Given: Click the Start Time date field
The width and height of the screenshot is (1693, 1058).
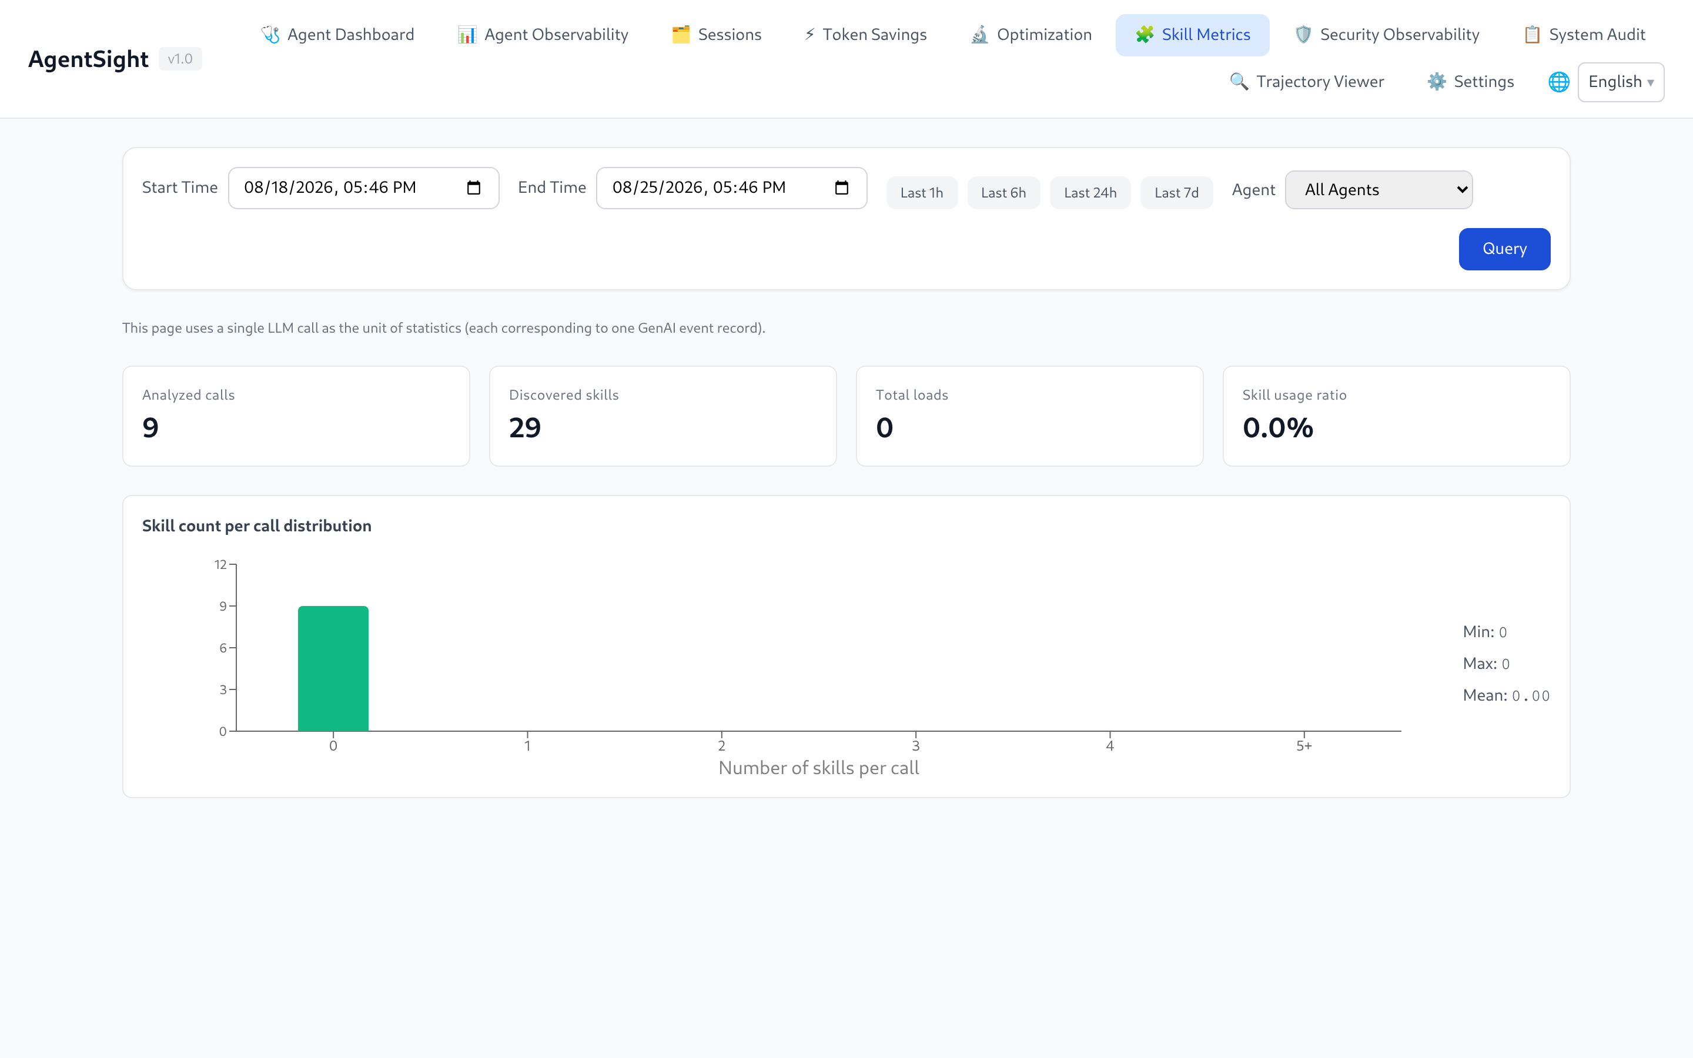Looking at the screenshot, I should pos(363,188).
